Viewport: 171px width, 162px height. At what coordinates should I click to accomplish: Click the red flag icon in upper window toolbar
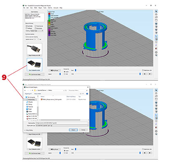[156, 49]
